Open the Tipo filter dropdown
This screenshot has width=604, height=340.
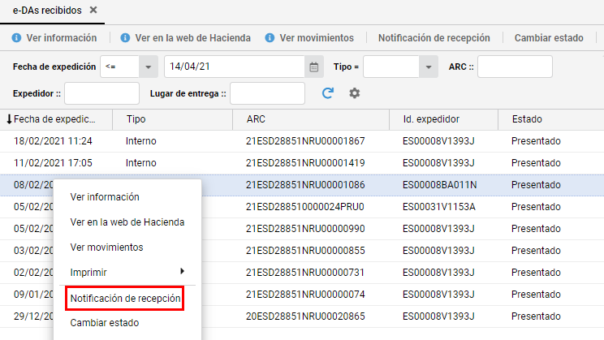click(x=429, y=67)
